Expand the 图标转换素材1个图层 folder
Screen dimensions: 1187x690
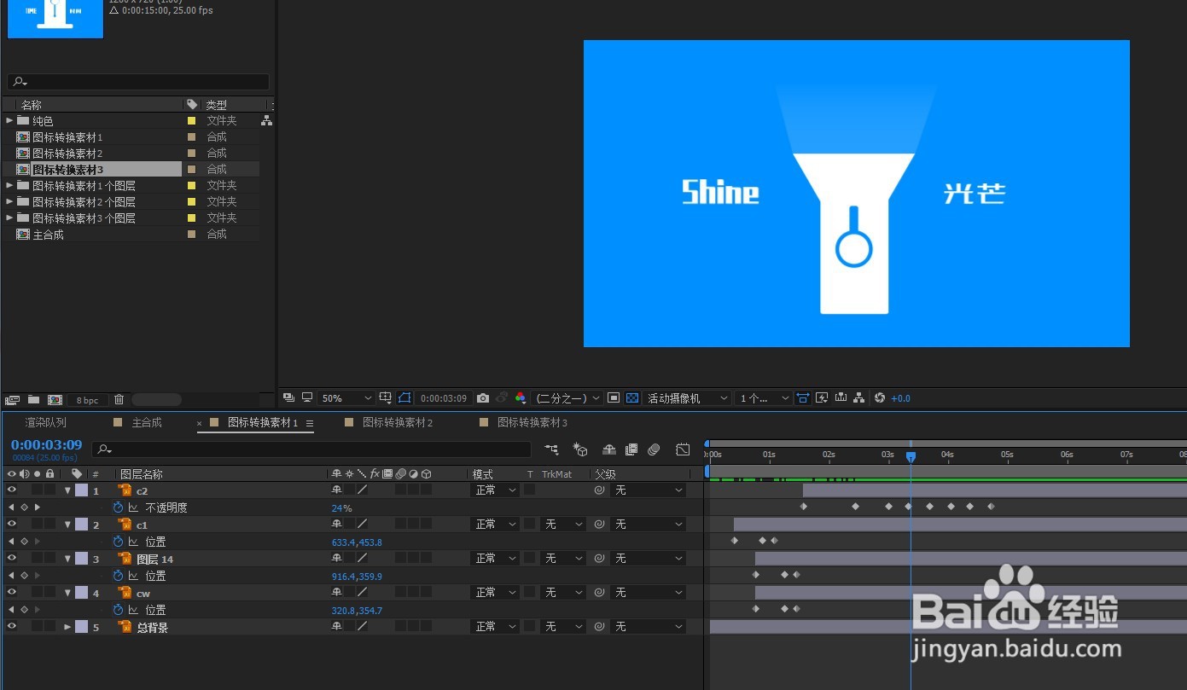tap(9, 185)
